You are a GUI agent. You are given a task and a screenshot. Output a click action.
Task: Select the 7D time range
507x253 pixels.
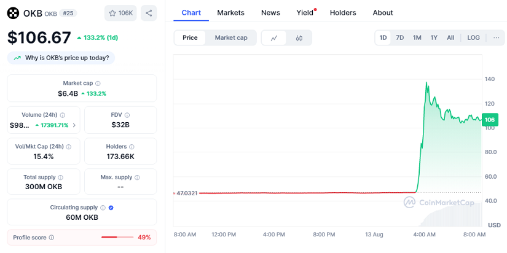399,38
